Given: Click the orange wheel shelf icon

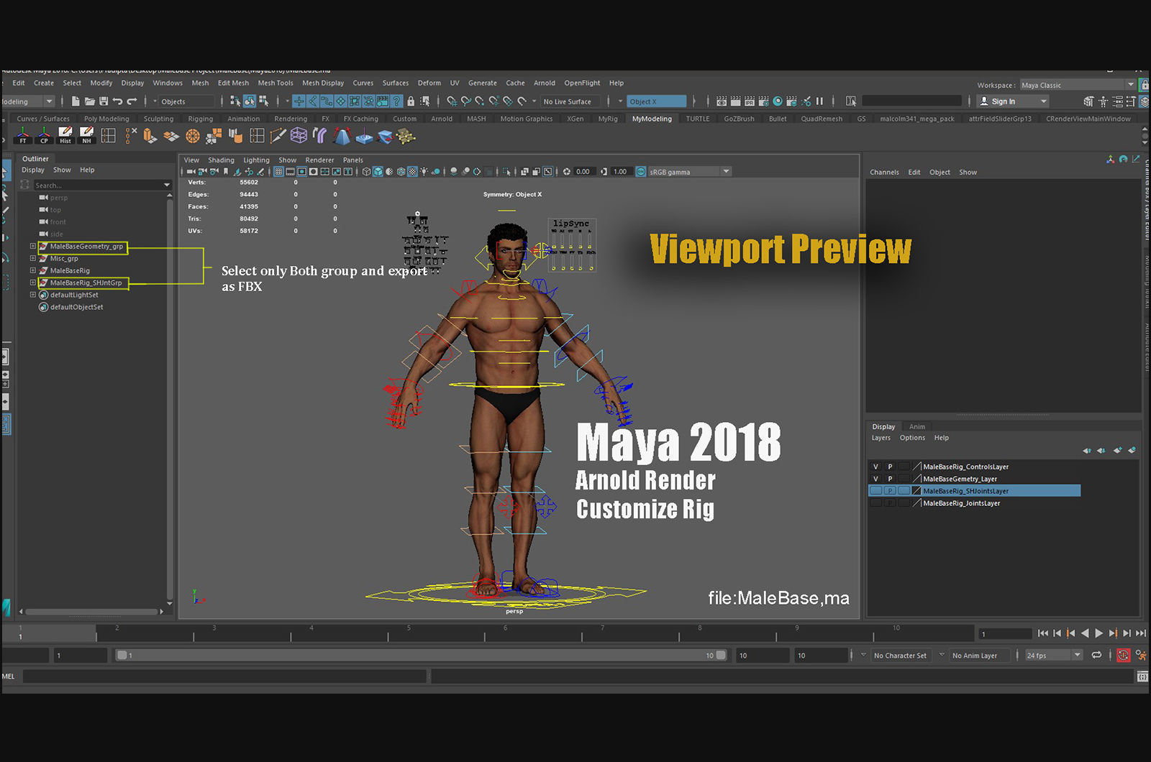Looking at the screenshot, I should pos(192,136).
